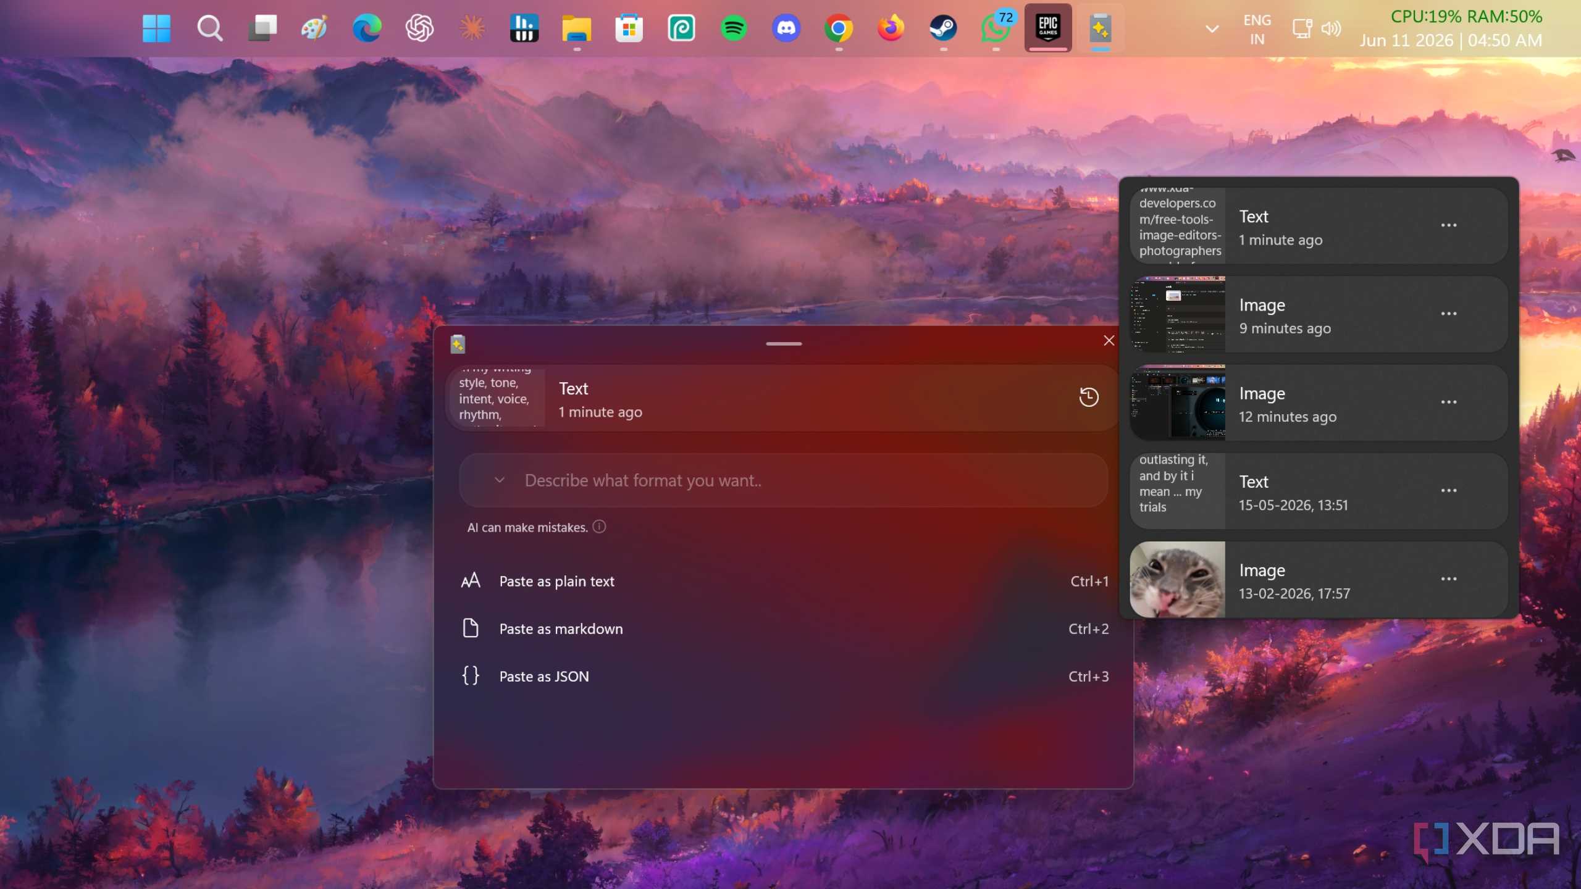The height and width of the screenshot is (889, 1581).
Task: Open Windows Search from taskbar
Action: click(209, 28)
